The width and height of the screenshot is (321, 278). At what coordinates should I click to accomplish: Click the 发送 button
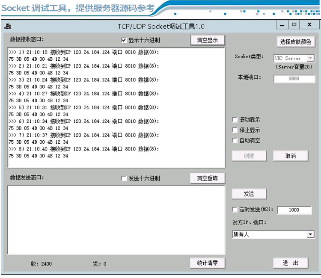249,194
